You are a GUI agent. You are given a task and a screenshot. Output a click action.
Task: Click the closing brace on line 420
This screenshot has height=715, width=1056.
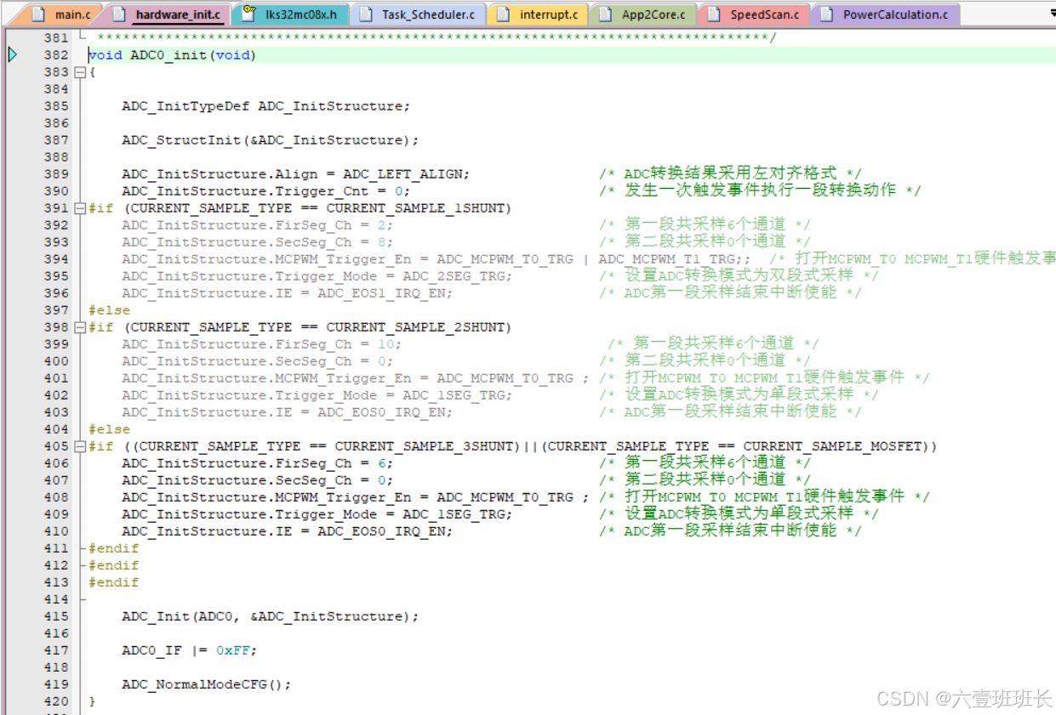92,701
